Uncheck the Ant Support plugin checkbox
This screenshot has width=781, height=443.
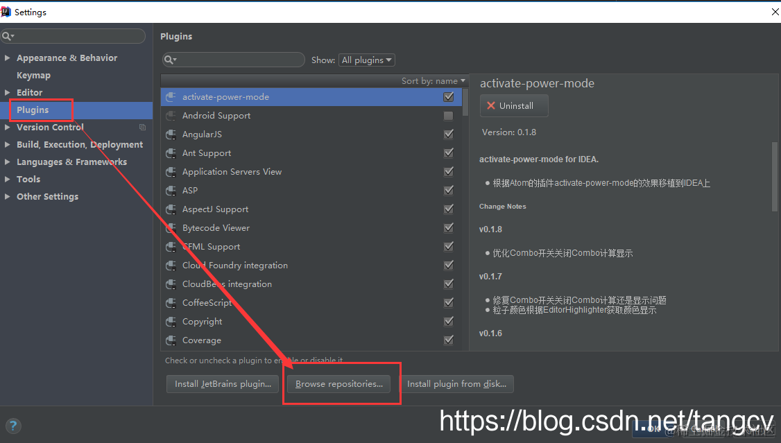(448, 153)
